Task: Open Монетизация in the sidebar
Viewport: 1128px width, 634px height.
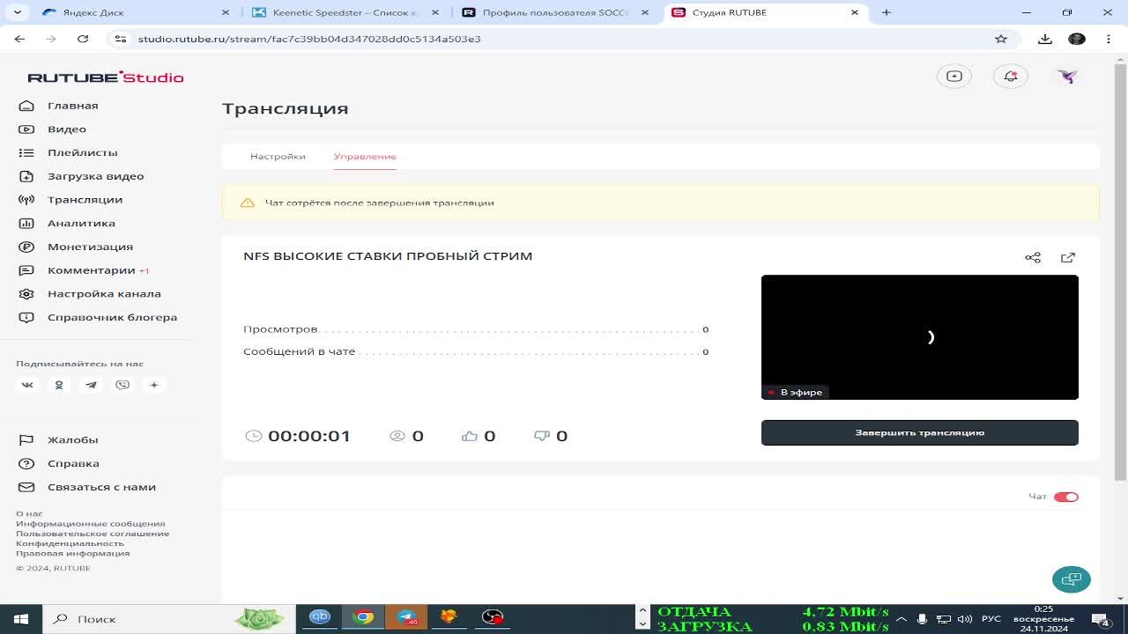Action: coord(90,247)
